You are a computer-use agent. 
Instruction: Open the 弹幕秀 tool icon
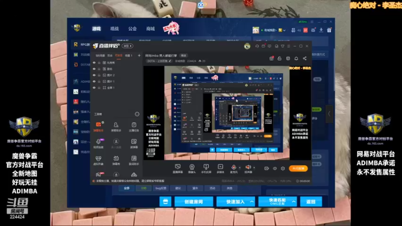(116, 160)
